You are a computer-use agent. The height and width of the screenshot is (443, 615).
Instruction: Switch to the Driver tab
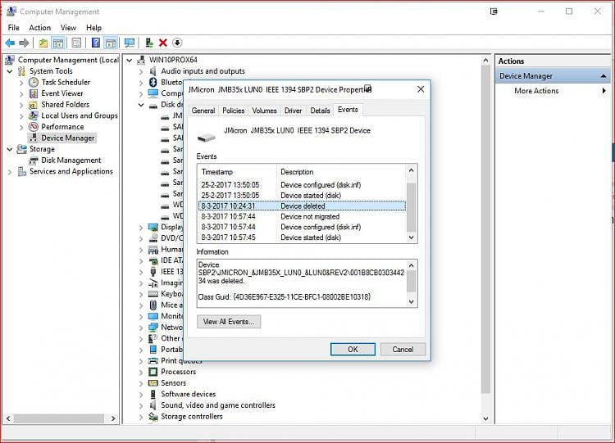[293, 111]
